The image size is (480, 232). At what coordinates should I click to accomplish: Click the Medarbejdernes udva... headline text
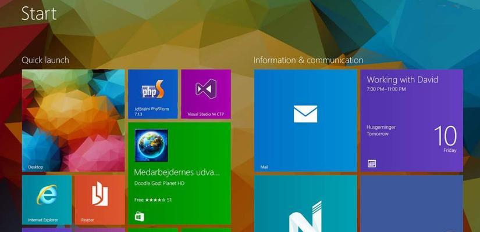pos(177,172)
